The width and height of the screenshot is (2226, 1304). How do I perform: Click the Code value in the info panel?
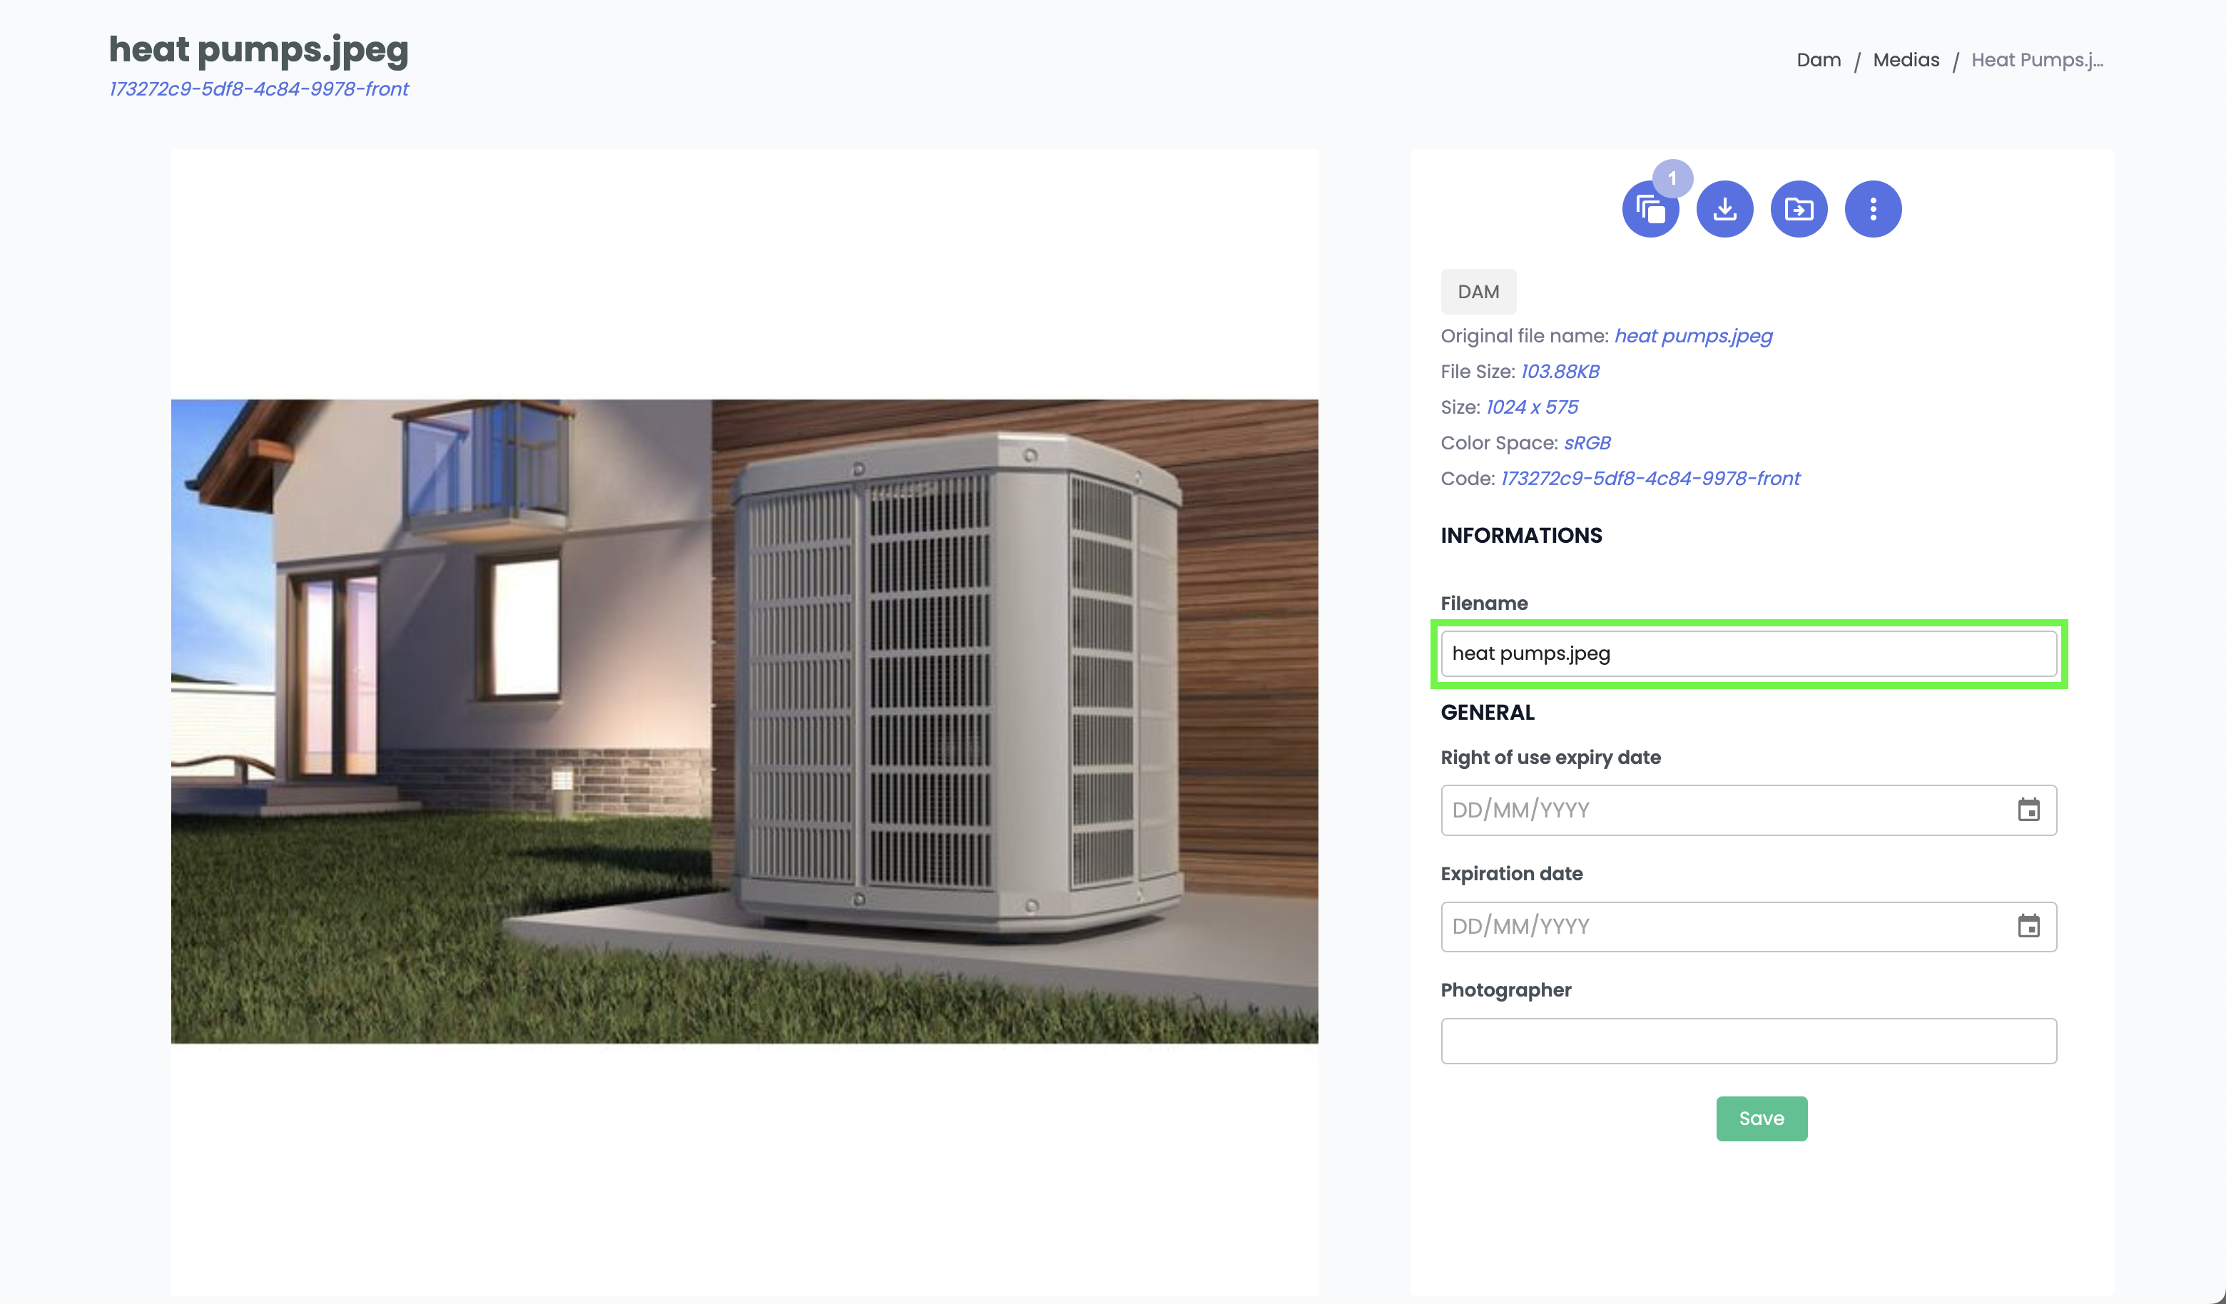click(1650, 478)
